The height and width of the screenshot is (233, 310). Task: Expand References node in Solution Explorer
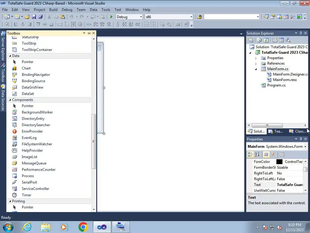click(x=256, y=64)
